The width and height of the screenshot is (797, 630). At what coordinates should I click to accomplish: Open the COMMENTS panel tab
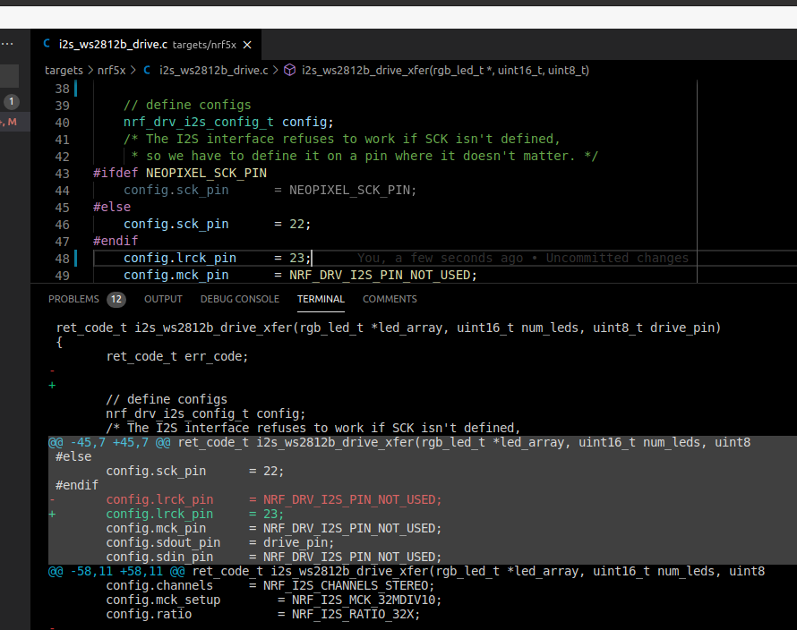(x=390, y=299)
